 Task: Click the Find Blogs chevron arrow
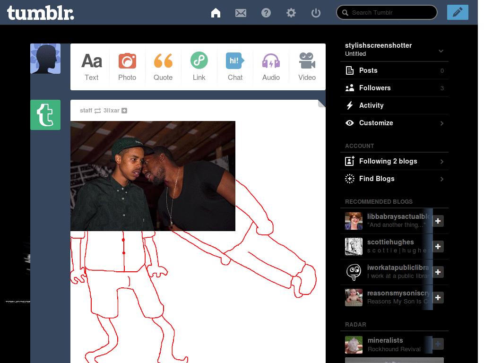click(442, 179)
